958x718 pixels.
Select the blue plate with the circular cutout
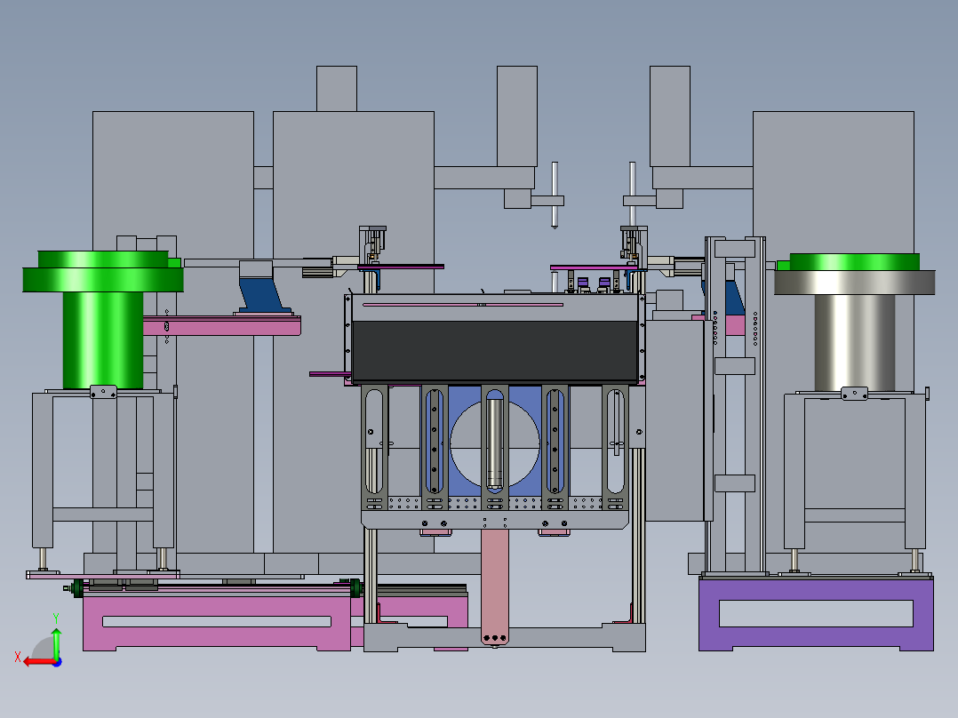coord(495,440)
